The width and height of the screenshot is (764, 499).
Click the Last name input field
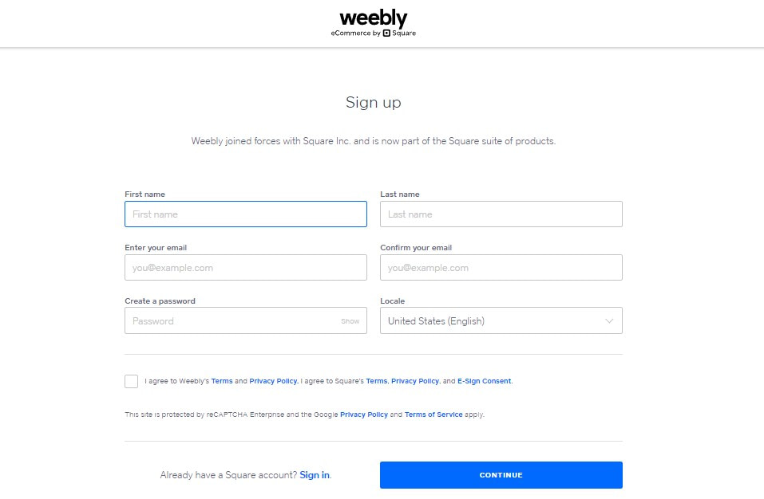click(x=501, y=214)
